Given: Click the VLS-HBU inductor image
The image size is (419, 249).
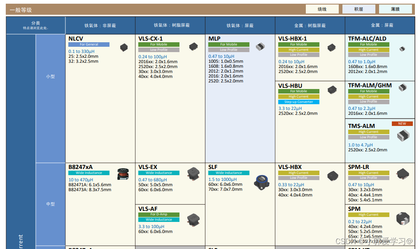Looking at the screenshot, I should click(x=332, y=90).
